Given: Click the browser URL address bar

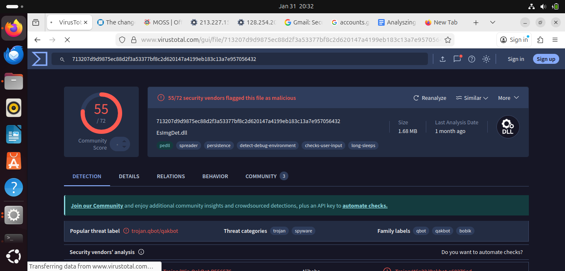Looking at the screenshot, I should coord(285,40).
